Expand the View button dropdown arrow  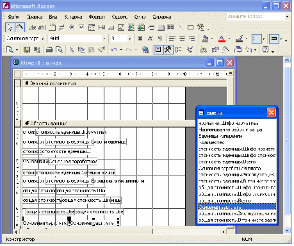coord(17,50)
